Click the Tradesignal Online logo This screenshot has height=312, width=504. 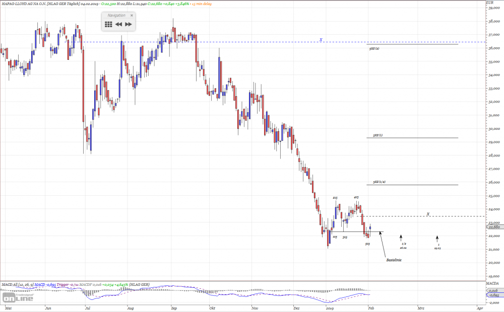(x=18, y=297)
